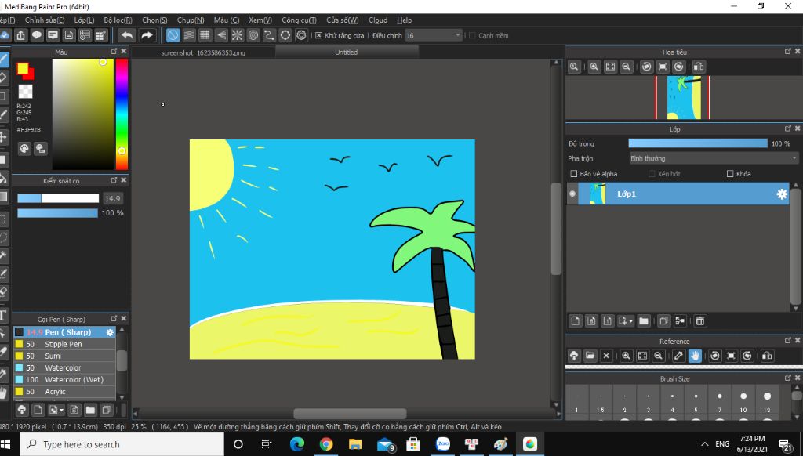
Task: Click the zoom-out icon in Hoa tiêu panel
Action: (x=627, y=67)
